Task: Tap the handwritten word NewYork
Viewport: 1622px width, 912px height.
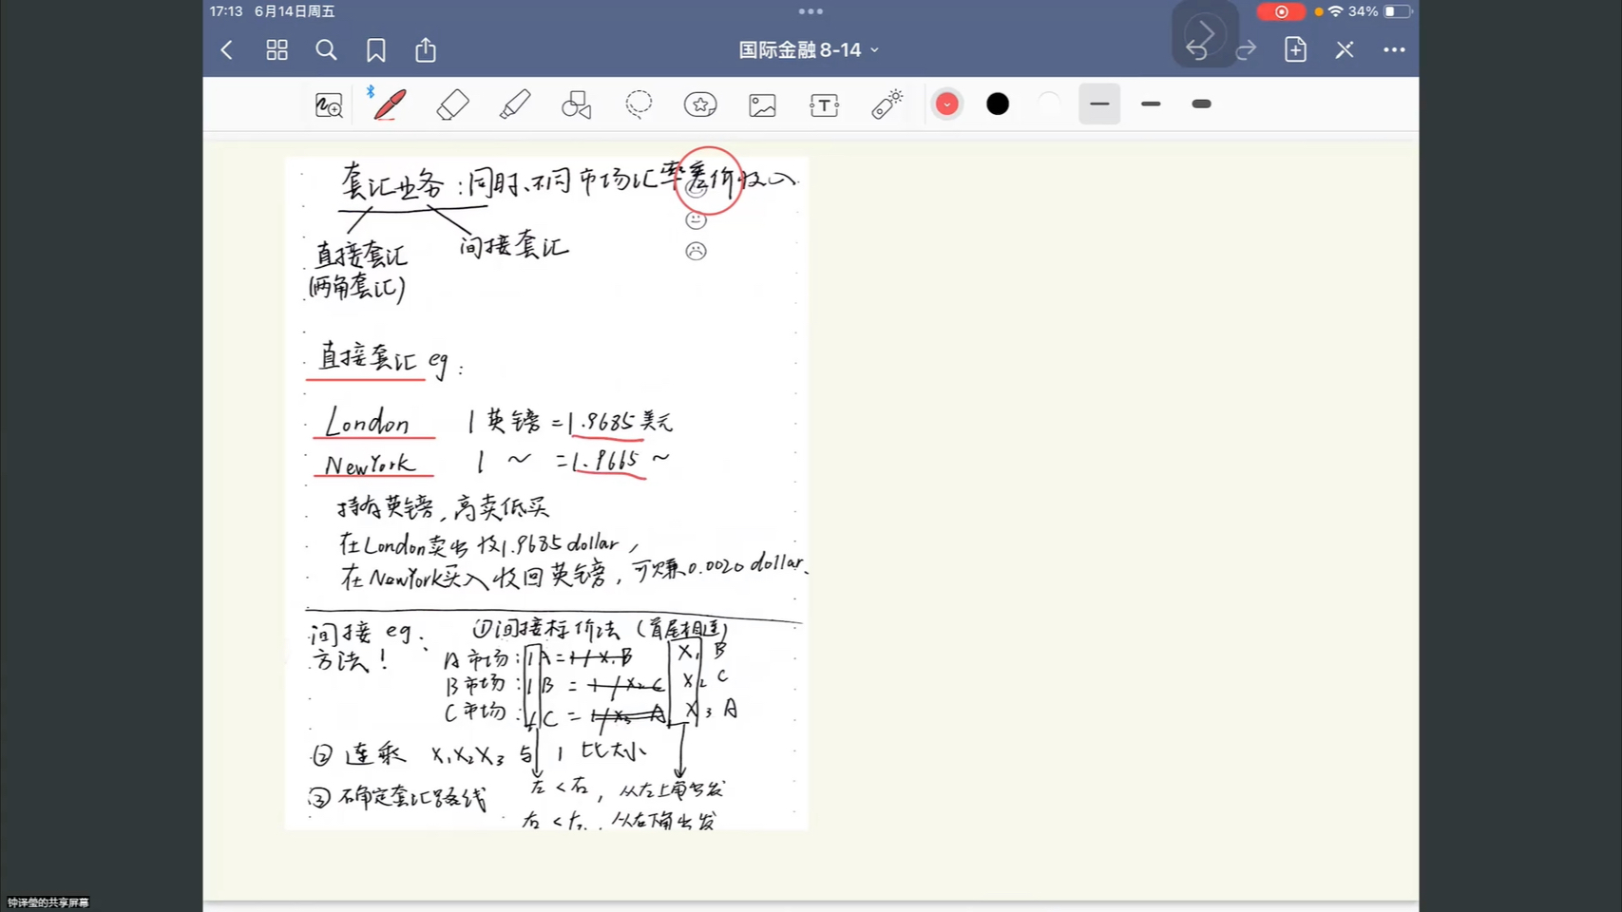Action: 370,464
